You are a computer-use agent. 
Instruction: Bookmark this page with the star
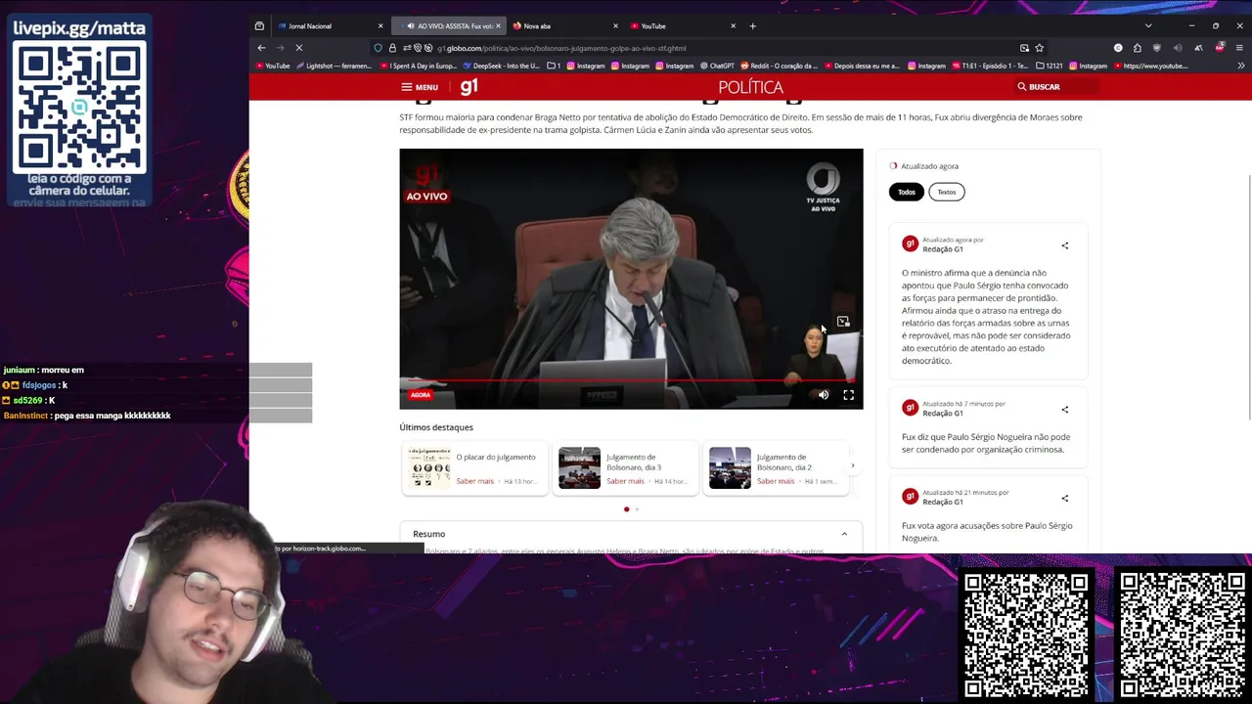tap(1039, 48)
